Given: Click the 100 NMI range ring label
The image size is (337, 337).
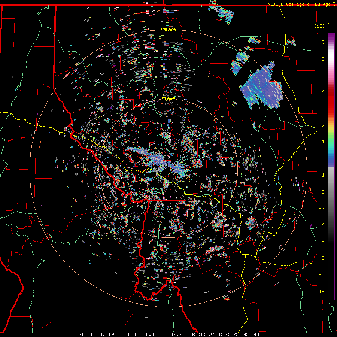Looking at the screenshot, I should [x=168, y=30].
